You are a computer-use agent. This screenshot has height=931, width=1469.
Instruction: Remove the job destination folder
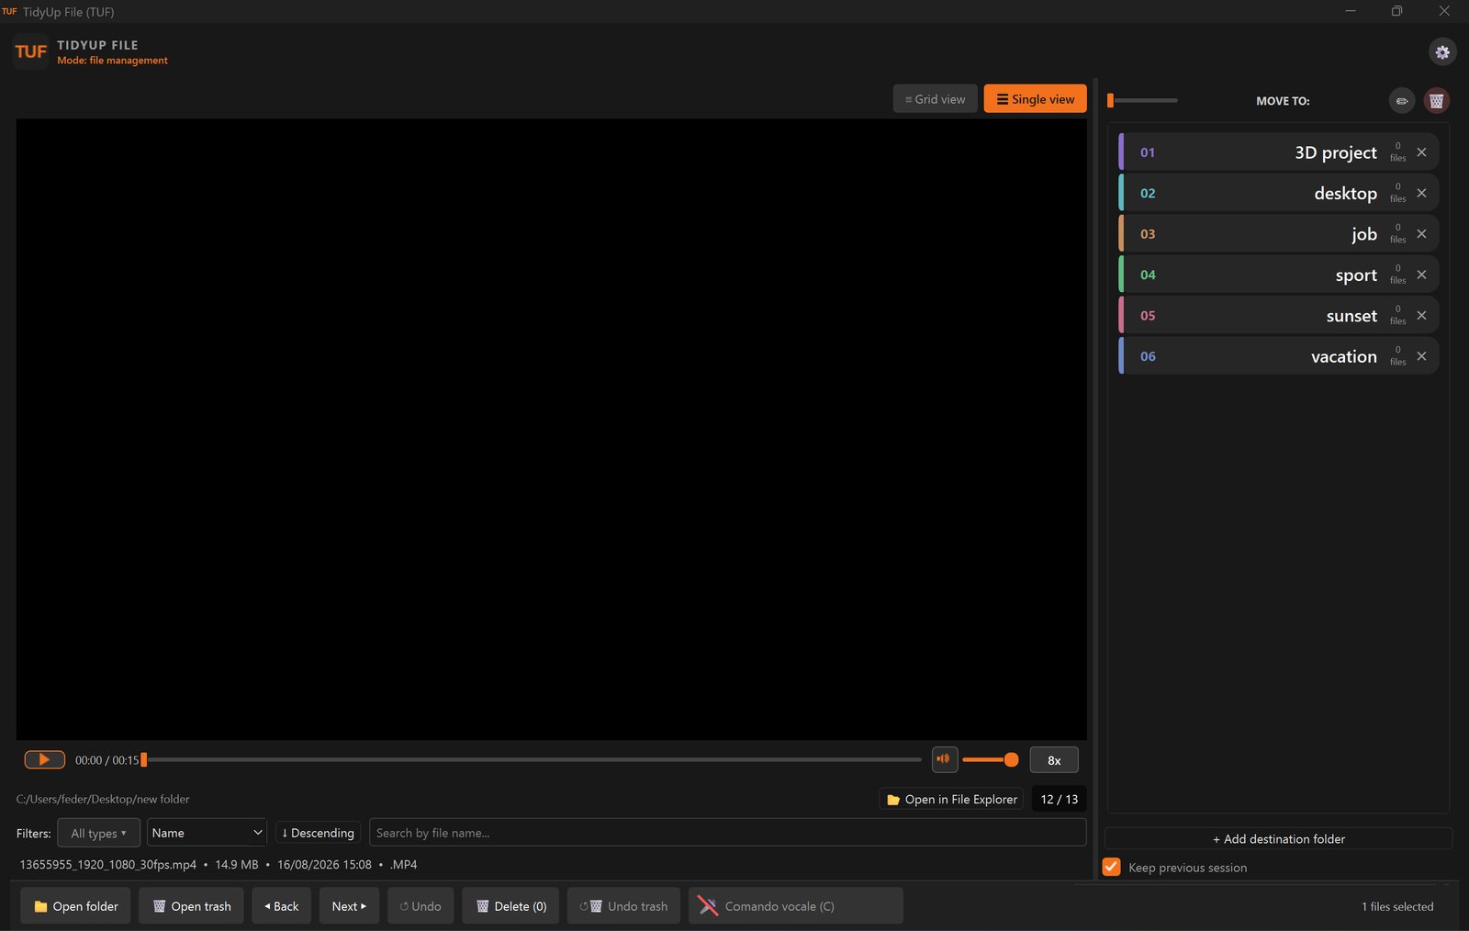(1421, 234)
